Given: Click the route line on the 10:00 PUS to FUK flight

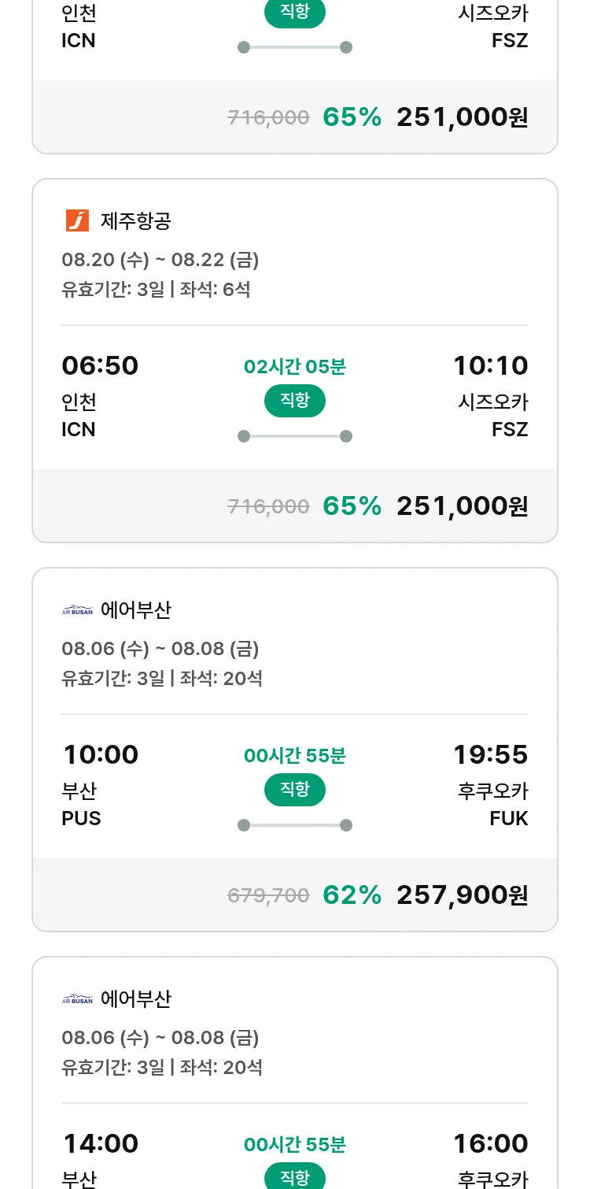Looking at the screenshot, I should coord(294,825).
